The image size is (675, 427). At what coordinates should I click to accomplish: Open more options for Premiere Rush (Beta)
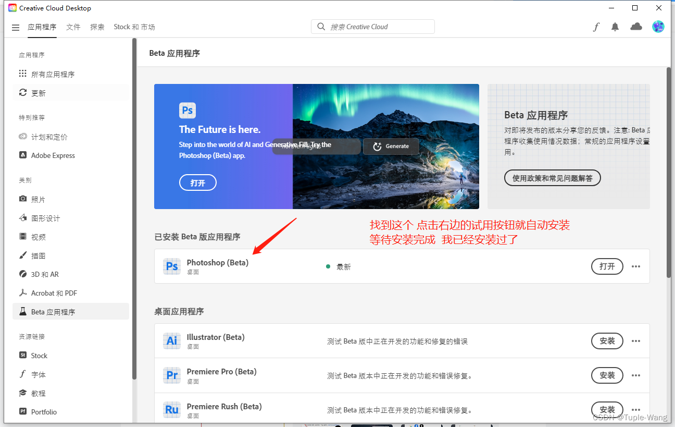tap(636, 409)
